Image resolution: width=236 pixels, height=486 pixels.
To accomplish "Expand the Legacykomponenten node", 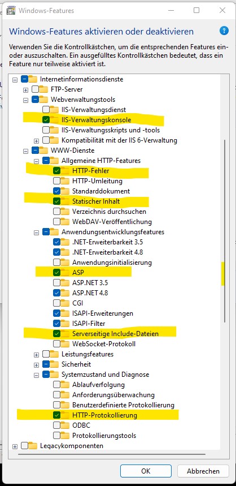I will (15, 446).
